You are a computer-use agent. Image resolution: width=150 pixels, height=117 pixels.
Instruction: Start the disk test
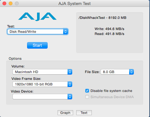tap(37, 45)
